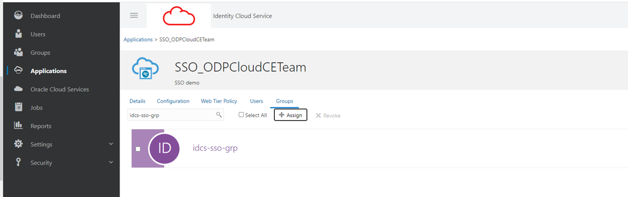The height and width of the screenshot is (197, 628).
Task: Open the Dashboard gauge icon
Action: click(x=19, y=16)
